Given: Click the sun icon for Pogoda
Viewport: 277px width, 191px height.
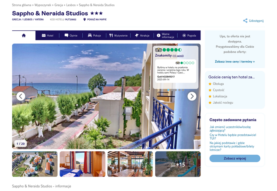Looking at the screenshot, I should point(184,36).
